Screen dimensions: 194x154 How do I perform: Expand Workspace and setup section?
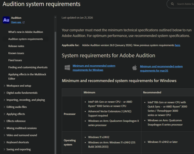pos(19,86)
